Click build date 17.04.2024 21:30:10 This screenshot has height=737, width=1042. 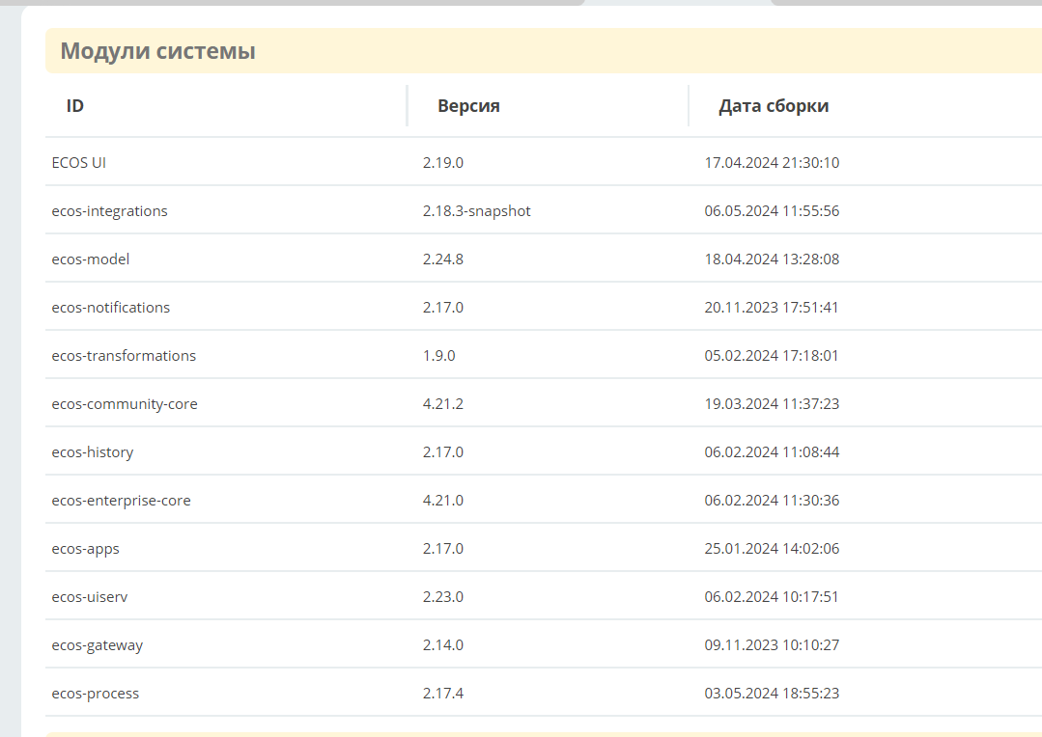click(x=772, y=163)
